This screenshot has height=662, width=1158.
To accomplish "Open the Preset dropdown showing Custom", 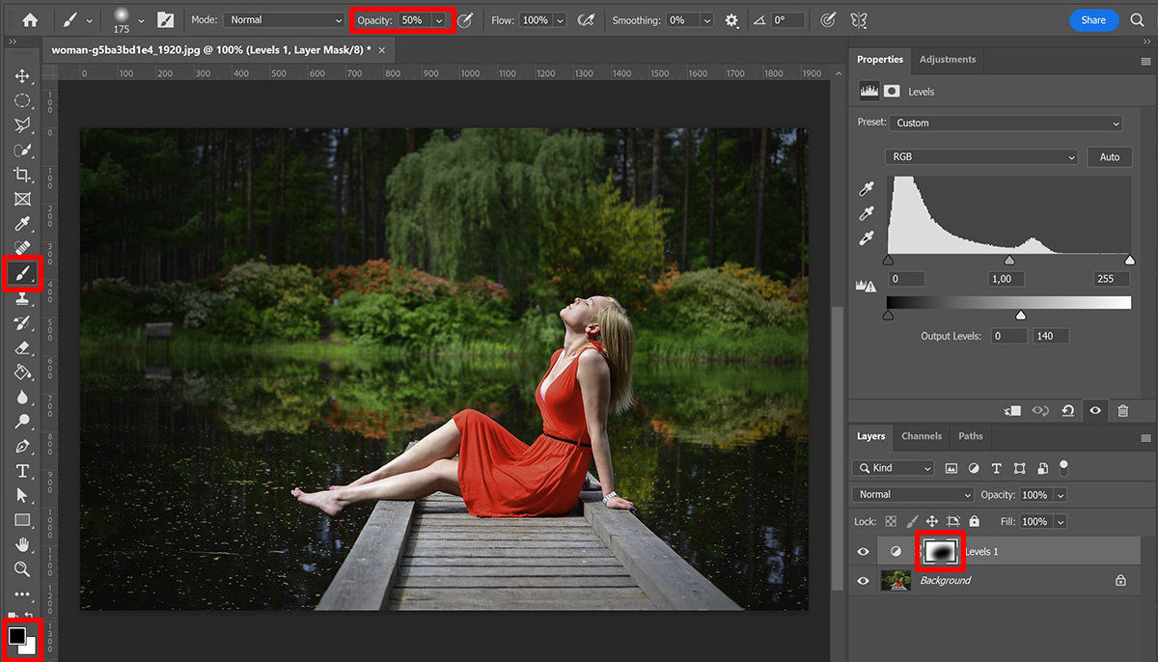I will coord(1006,122).
